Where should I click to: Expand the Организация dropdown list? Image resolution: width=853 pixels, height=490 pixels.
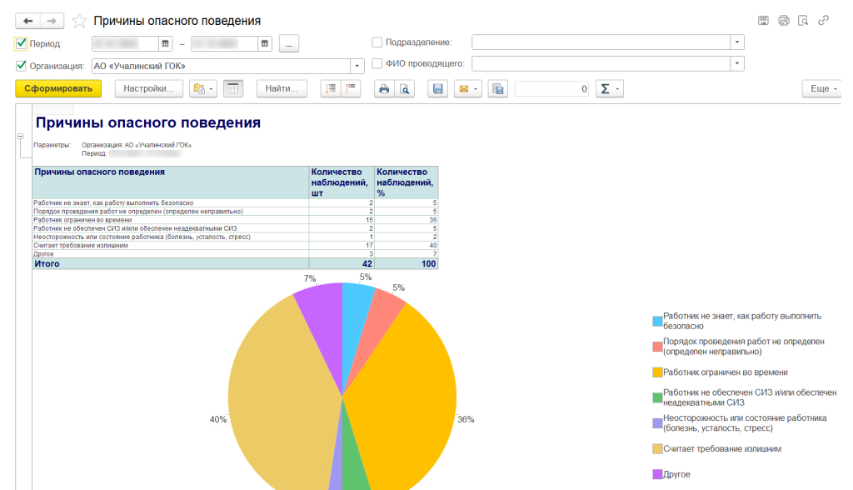tap(358, 65)
